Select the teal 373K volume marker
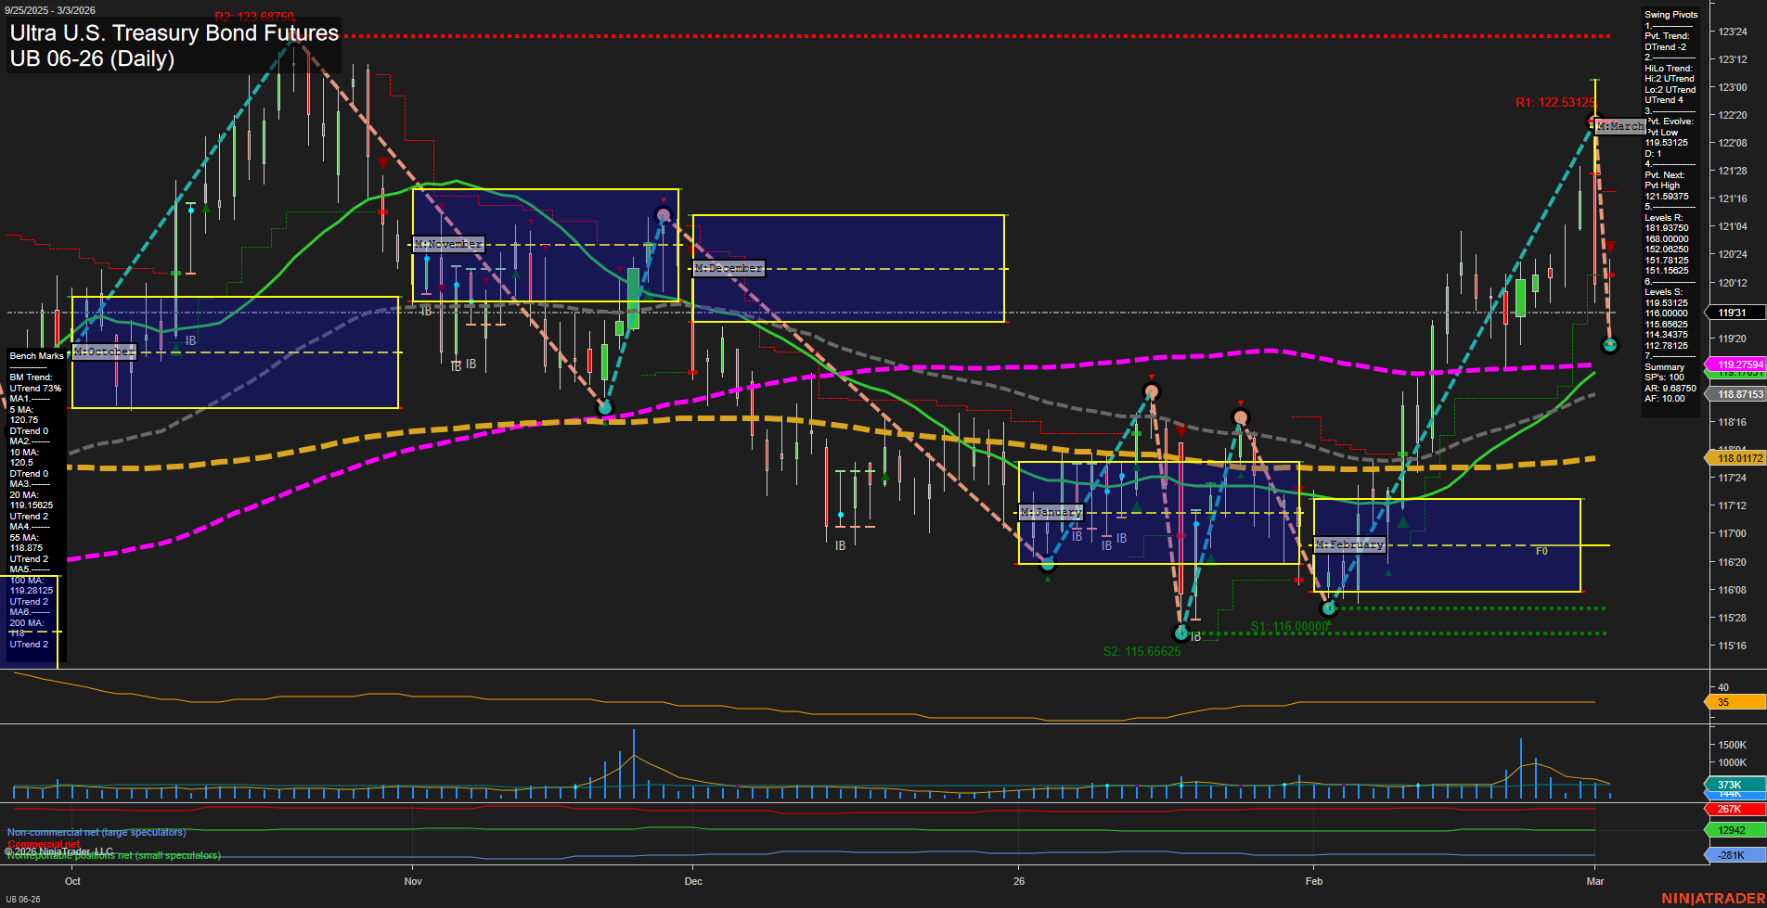The height and width of the screenshot is (908, 1767). coord(1734,785)
